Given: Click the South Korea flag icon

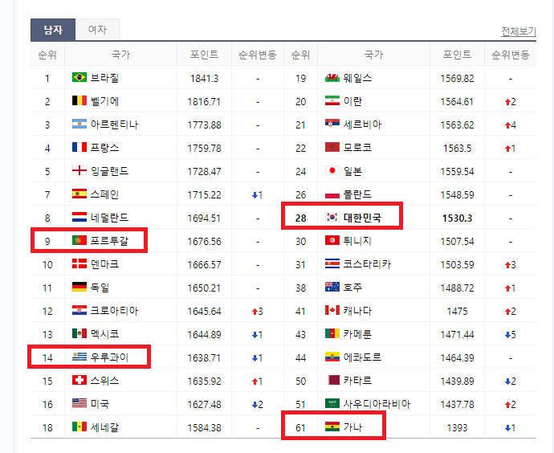Looking at the screenshot, I should (x=332, y=218).
